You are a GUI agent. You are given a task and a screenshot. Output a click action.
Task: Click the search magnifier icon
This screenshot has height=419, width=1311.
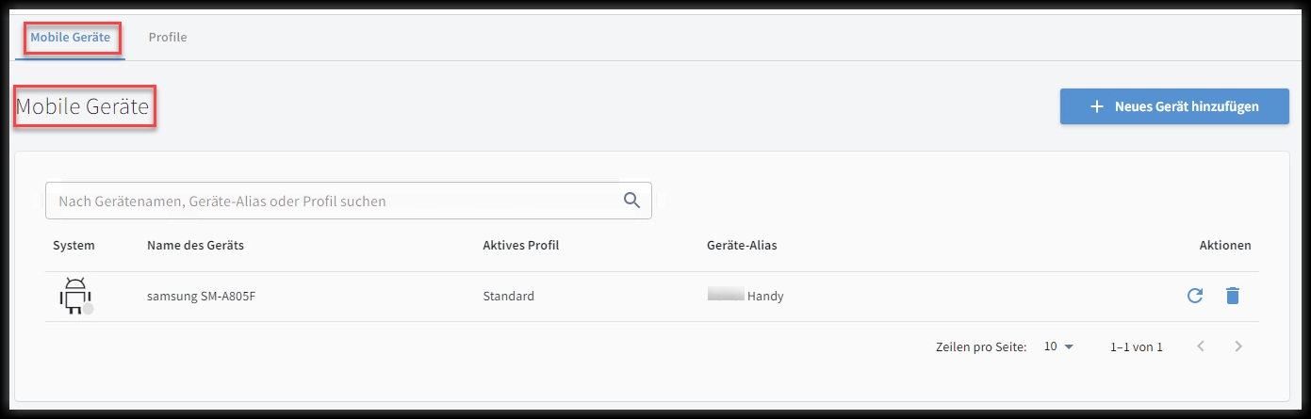tap(632, 200)
